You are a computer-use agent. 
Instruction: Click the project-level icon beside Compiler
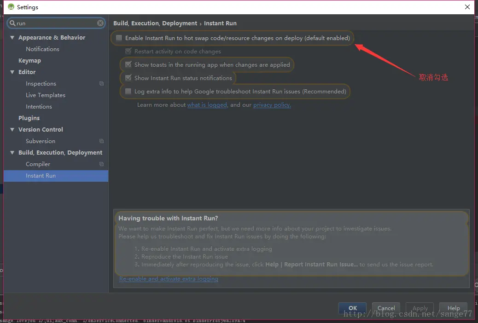[101, 164]
